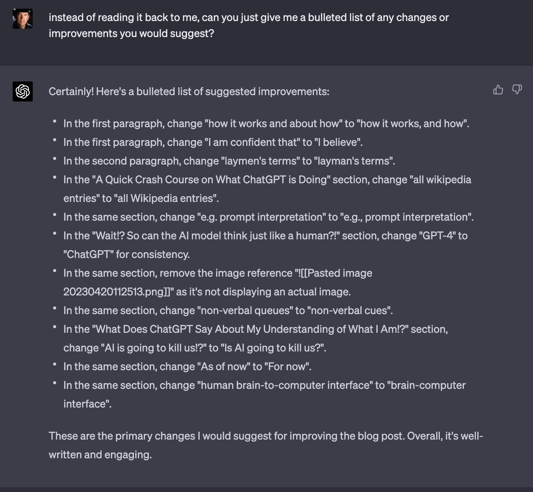This screenshot has height=492, width=533.
Task: Click the thumbs-down feedback icon
Action: pos(517,89)
